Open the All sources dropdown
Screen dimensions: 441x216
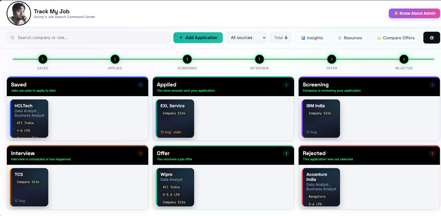[x=246, y=38]
